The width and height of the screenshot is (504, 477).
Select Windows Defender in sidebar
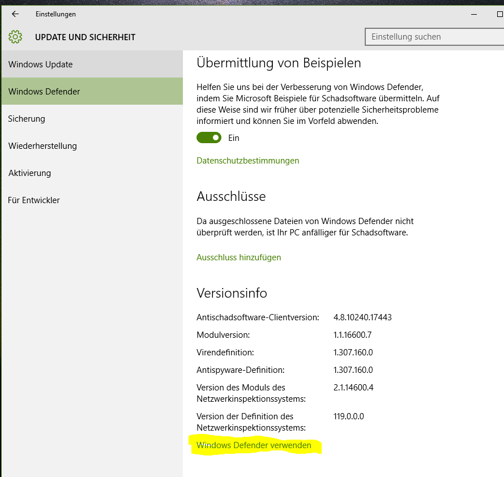[x=92, y=91]
